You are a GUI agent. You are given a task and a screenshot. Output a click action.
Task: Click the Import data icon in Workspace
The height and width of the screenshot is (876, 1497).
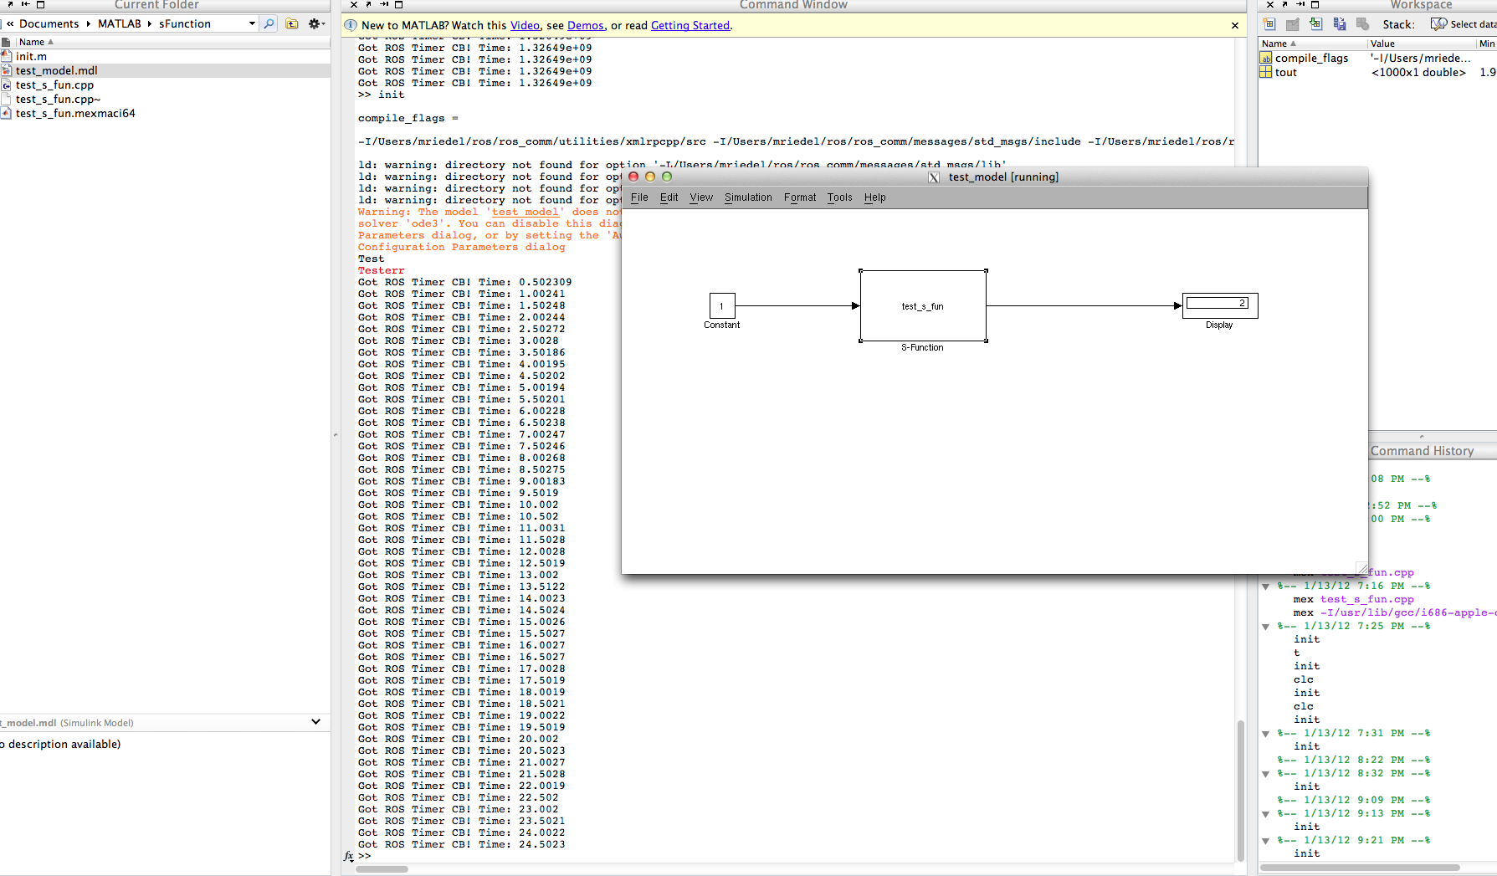point(1316,24)
